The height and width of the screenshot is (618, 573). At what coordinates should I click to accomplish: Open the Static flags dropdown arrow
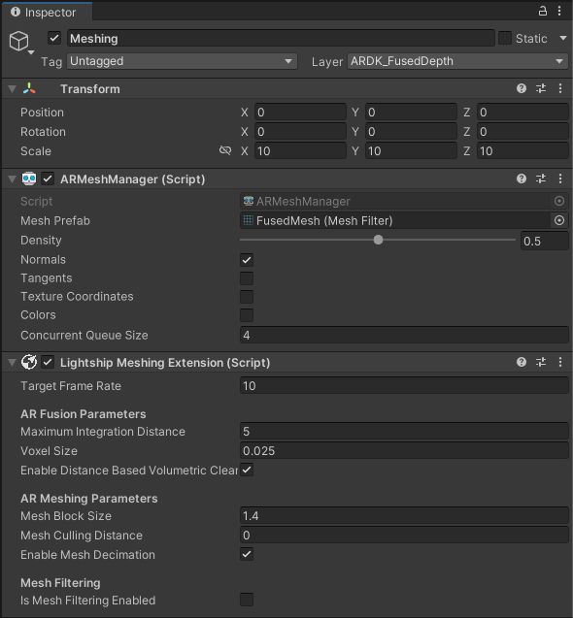pyautogui.click(x=563, y=38)
